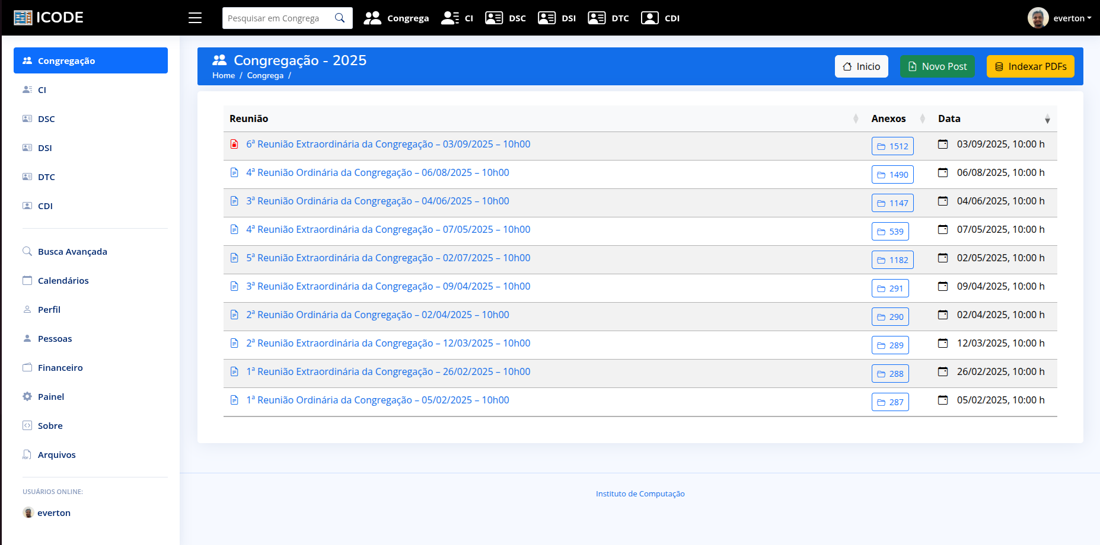Click the ICODE logo

48,17
